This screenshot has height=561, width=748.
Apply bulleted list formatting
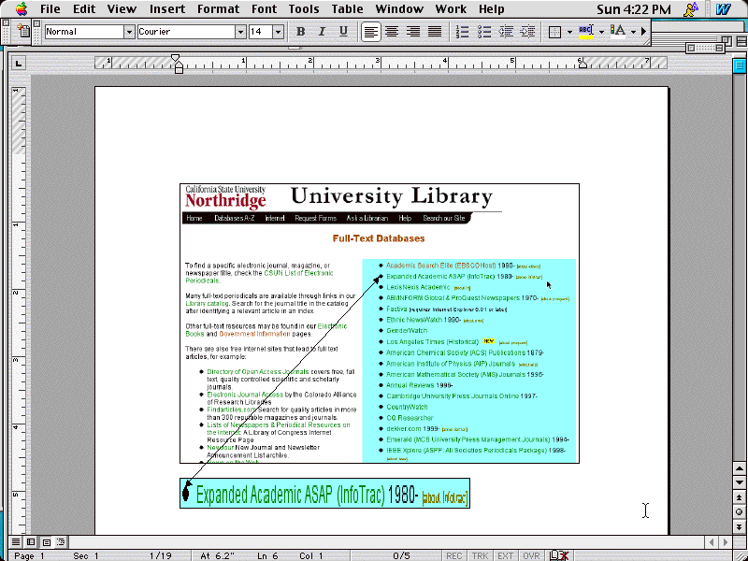pyautogui.click(x=484, y=32)
